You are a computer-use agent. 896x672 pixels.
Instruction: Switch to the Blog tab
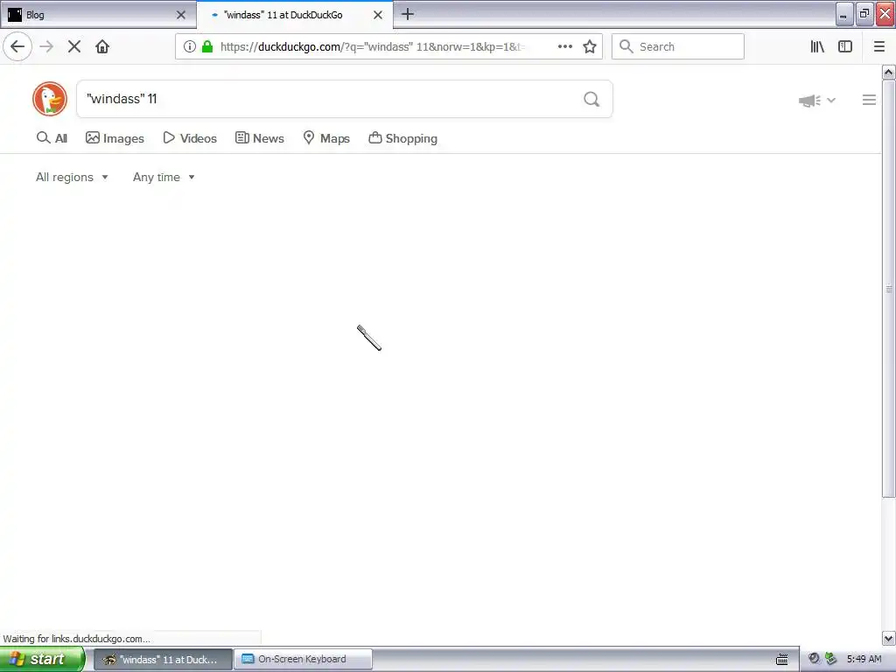pyautogui.click(x=98, y=15)
